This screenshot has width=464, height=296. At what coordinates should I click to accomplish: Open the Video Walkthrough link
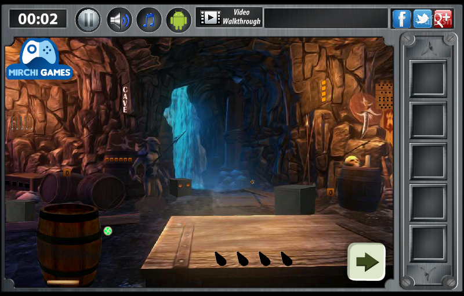click(x=229, y=17)
